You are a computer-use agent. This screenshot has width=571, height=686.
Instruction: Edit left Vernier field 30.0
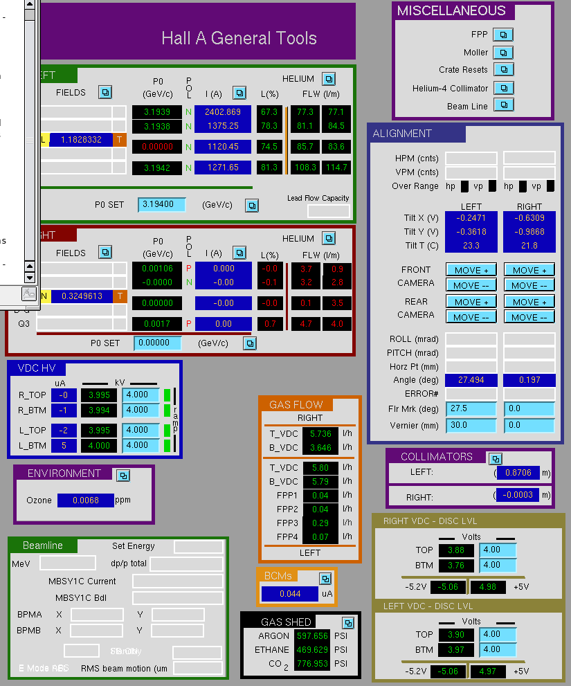[471, 425]
